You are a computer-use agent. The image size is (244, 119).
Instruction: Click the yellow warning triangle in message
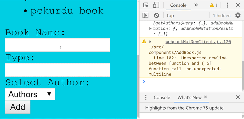point(144,41)
